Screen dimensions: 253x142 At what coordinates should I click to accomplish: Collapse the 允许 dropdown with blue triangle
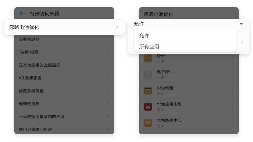click(241, 24)
